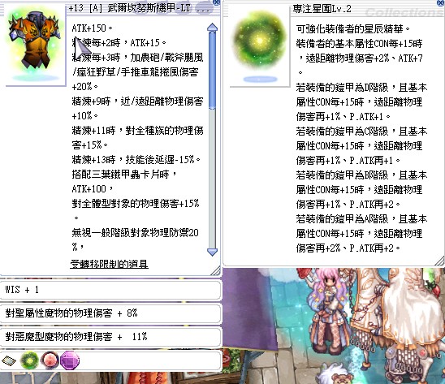The image size is (445, 384).
Task: Click the 搭配三葉鐵甲蟲卡片時 line
Action: [x=124, y=175]
